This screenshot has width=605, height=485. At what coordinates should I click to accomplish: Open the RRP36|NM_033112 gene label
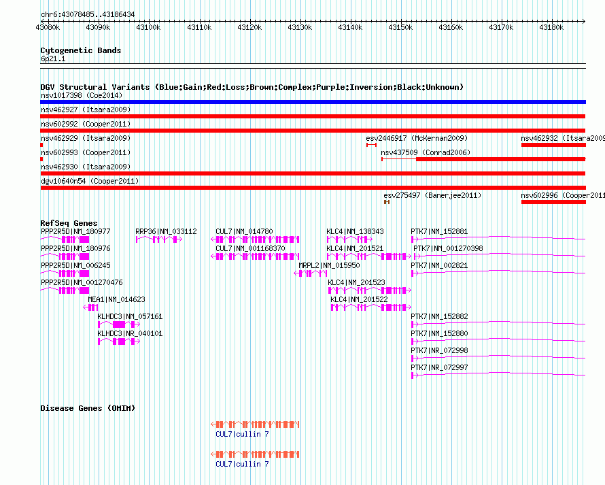pyautogui.click(x=166, y=232)
